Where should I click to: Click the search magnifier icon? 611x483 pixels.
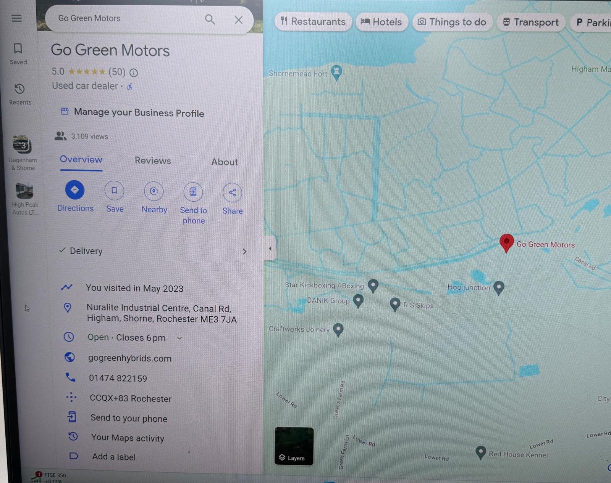210,19
